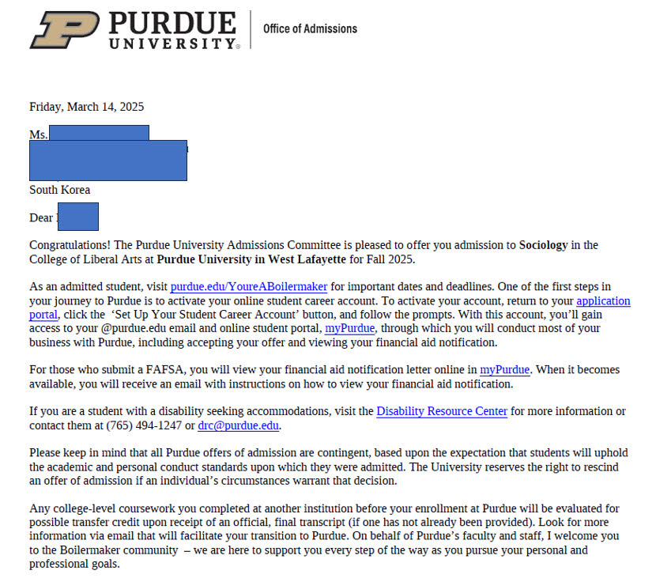Click the redacted name block after 'Ms.'

[99, 133]
